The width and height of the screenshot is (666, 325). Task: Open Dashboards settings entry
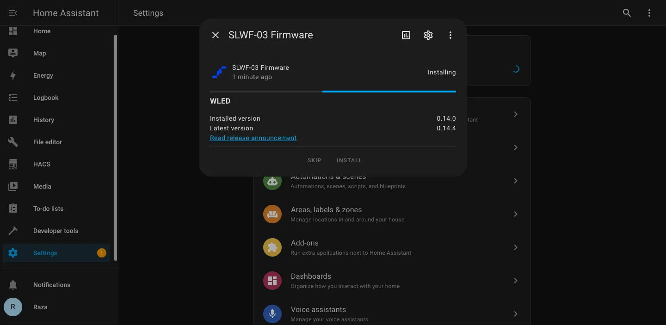(392, 281)
